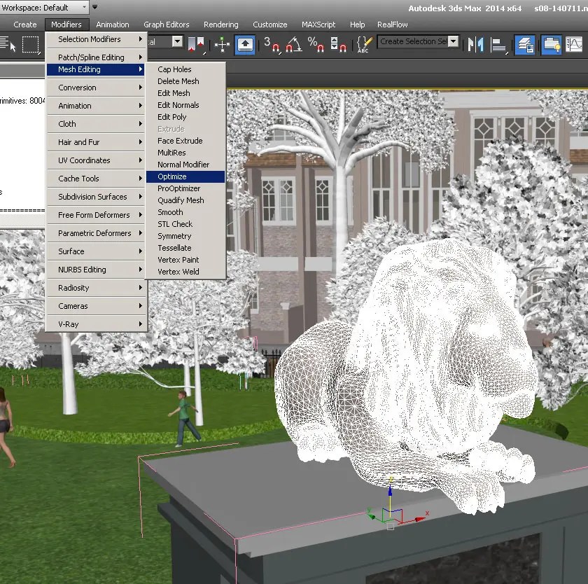The width and height of the screenshot is (588, 584).
Task: Expand the Mesh Editing submenu
Action: coord(95,69)
